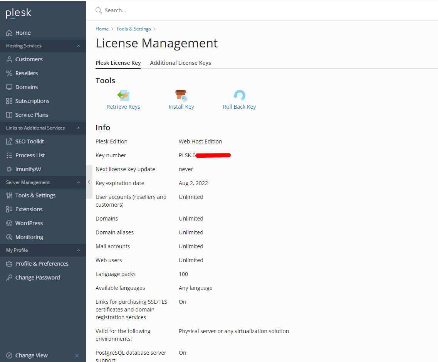This screenshot has width=438, height=362.
Task: Click the Tools & Settings breadcrumb link
Action: [x=133, y=29]
